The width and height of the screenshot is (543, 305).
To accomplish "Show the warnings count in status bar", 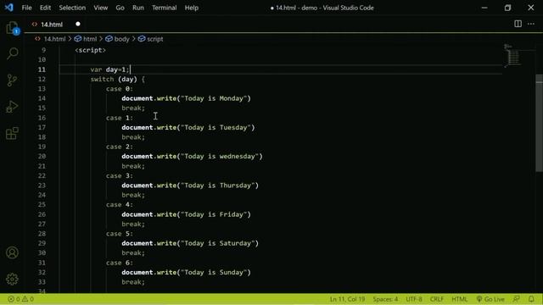I will tap(28, 299).
